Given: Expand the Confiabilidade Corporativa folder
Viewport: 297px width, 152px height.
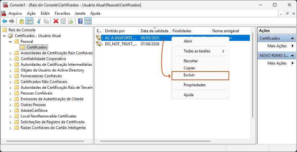Looking at the screenshot, I should pos(10,59).
